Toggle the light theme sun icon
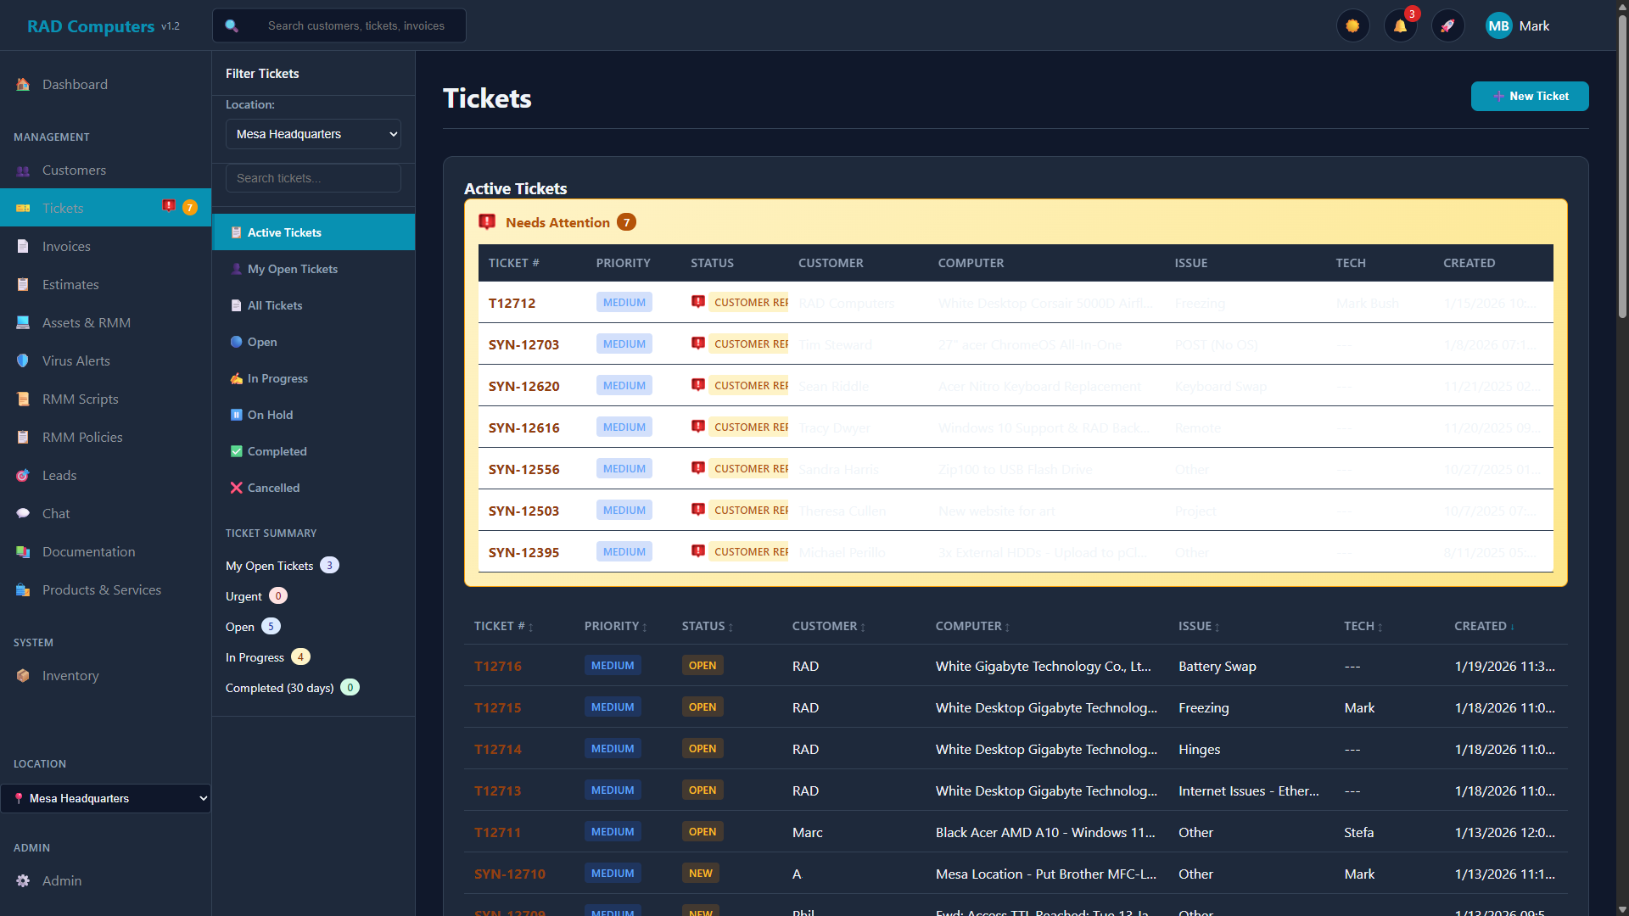This screenshot has width=1629, height=916. pos(1352,25)
